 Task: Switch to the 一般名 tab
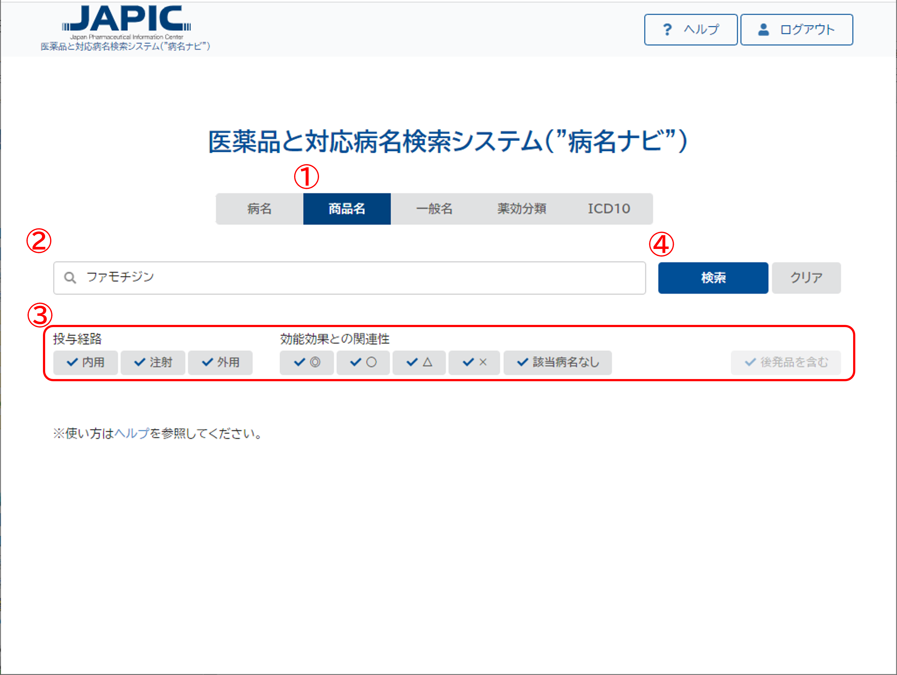(x=434, y=209)
